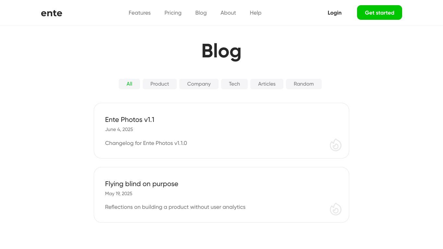
Task: Show Tech category posts
Action: [234, 84]
